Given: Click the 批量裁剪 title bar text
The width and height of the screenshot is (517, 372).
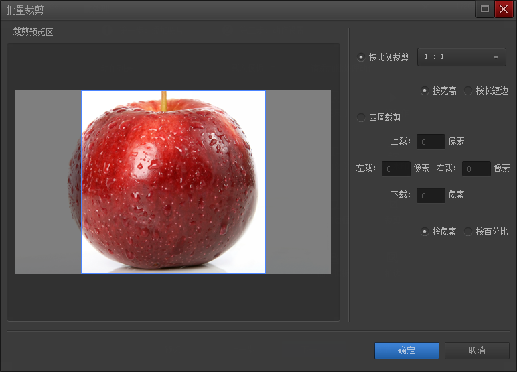Looking at the screenshot, I should 25,10.
